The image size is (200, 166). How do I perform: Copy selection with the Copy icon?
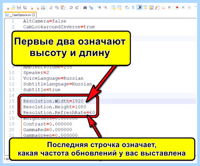click(57, 8)
